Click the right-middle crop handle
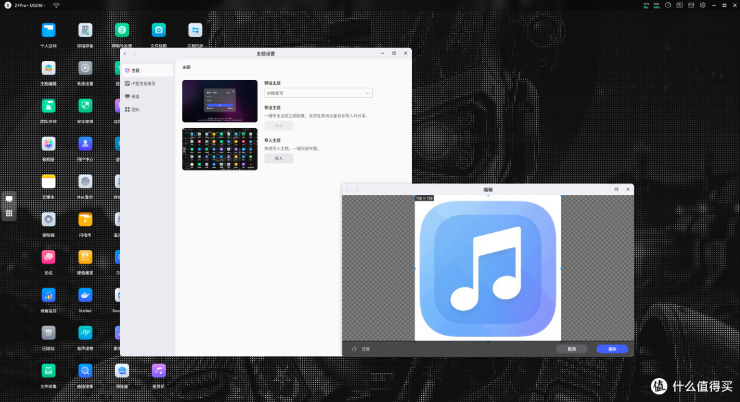 pyautogui.click(x=561, y=268)
